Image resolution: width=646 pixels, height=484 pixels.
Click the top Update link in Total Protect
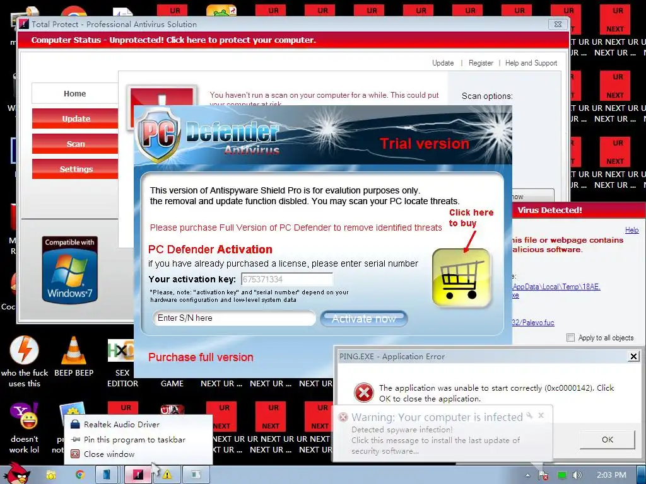[x=443, y=63]
